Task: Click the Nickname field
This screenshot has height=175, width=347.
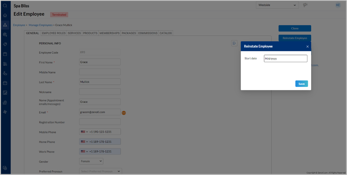Action: [100, 92]
